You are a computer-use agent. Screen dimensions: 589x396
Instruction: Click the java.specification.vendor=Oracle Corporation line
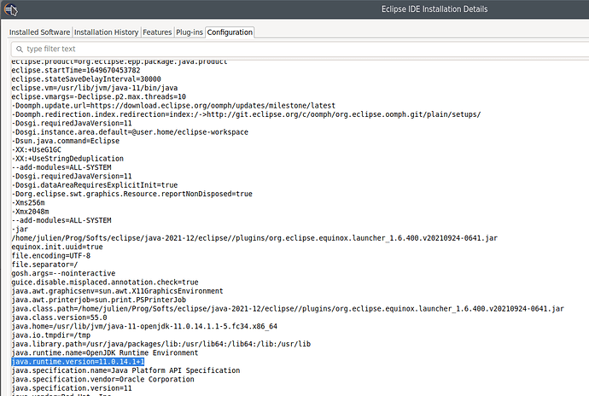tap(102, 379)
